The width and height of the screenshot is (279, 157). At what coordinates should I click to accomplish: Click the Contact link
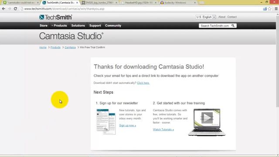(232, 17)
